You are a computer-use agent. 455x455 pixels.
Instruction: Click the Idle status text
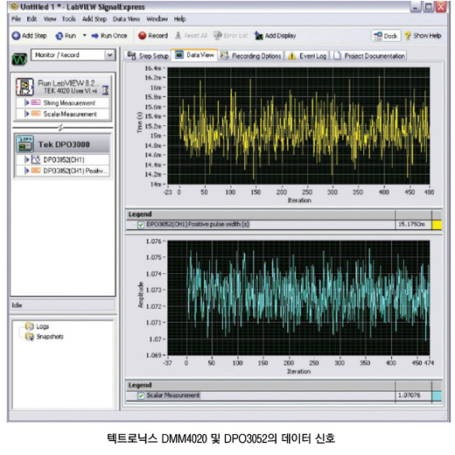tap(17, 305)
